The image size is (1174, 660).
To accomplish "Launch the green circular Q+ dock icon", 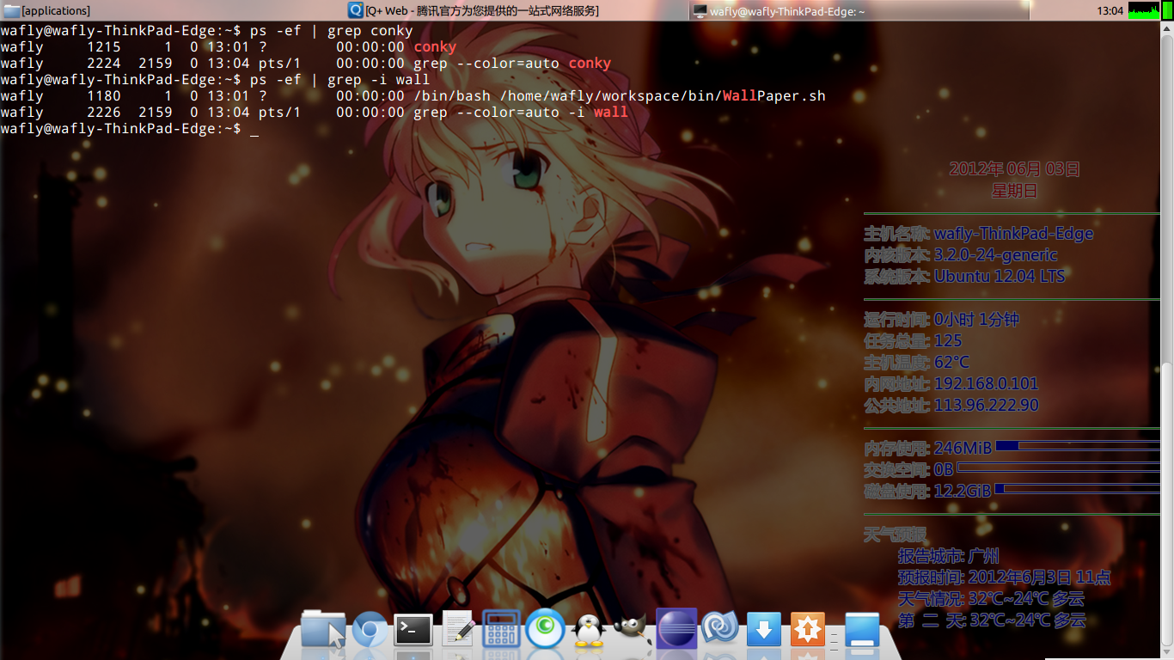I will click(x=545, y=630).
